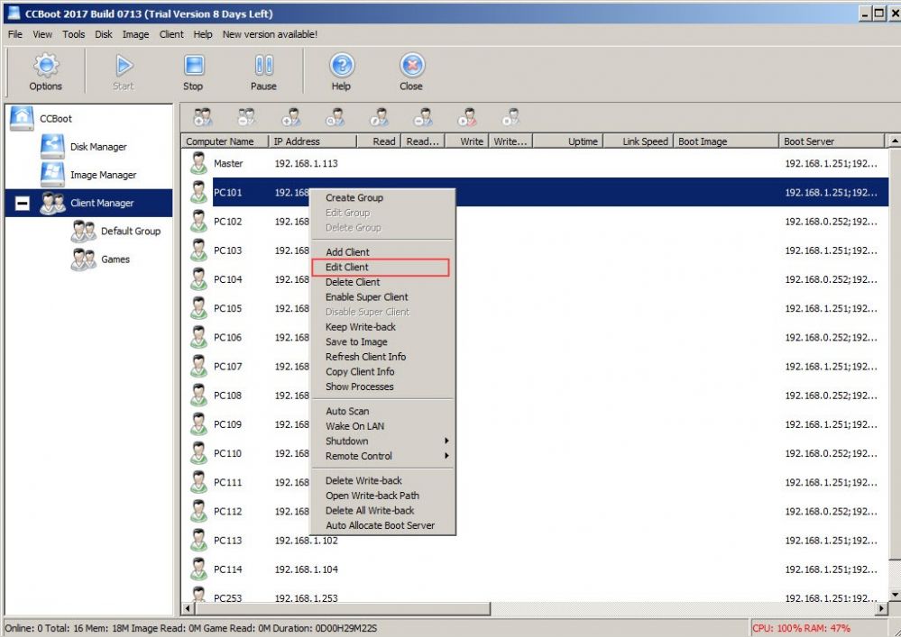Image resolution: width=901 pixels, height=637 pixels.
Task: Click the delete group icon in client toolbar
Action: coord(246,117)
